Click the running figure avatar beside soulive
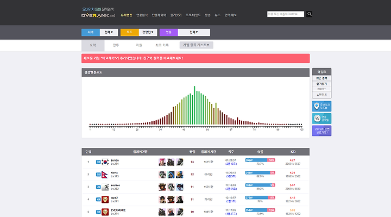The image size is (391, 217). 105,187
